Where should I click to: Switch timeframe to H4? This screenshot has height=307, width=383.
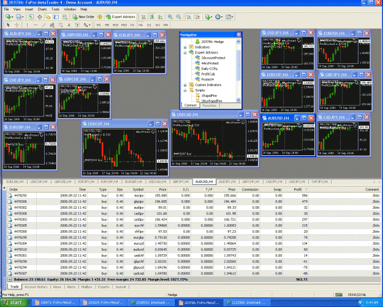point(140,25)
